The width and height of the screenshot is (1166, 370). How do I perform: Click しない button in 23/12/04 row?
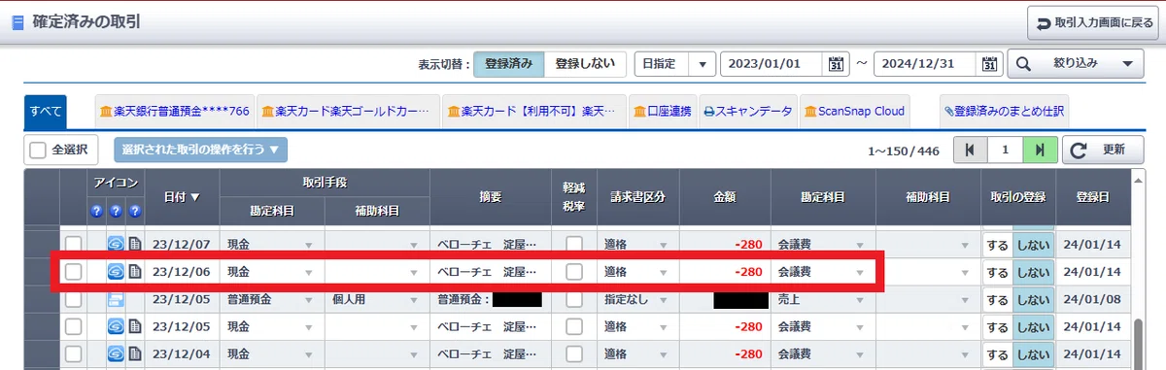(1033, 353)
